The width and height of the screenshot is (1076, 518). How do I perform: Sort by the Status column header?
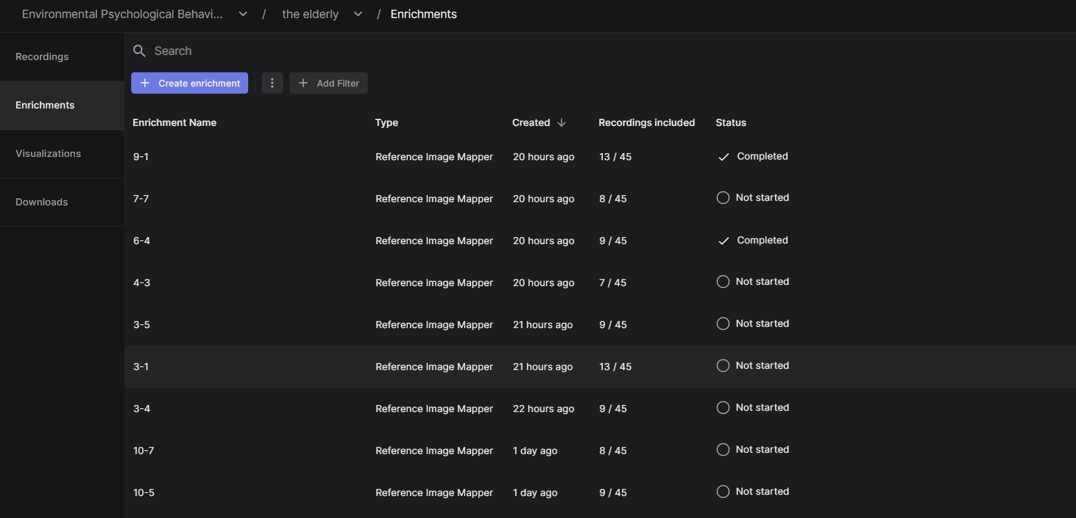[731, 122]
